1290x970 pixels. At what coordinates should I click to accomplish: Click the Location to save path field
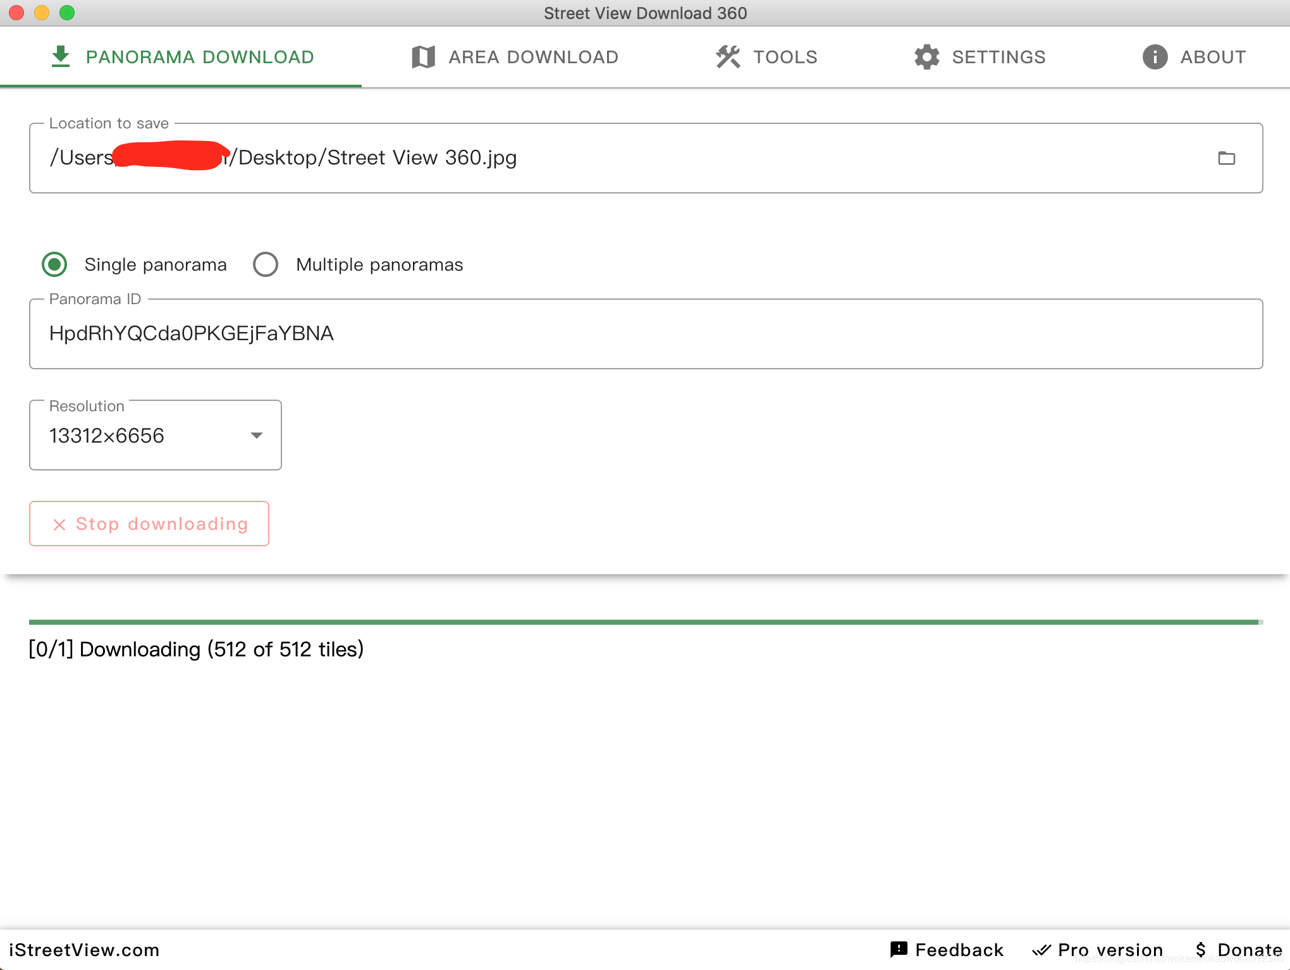[632, 158]
